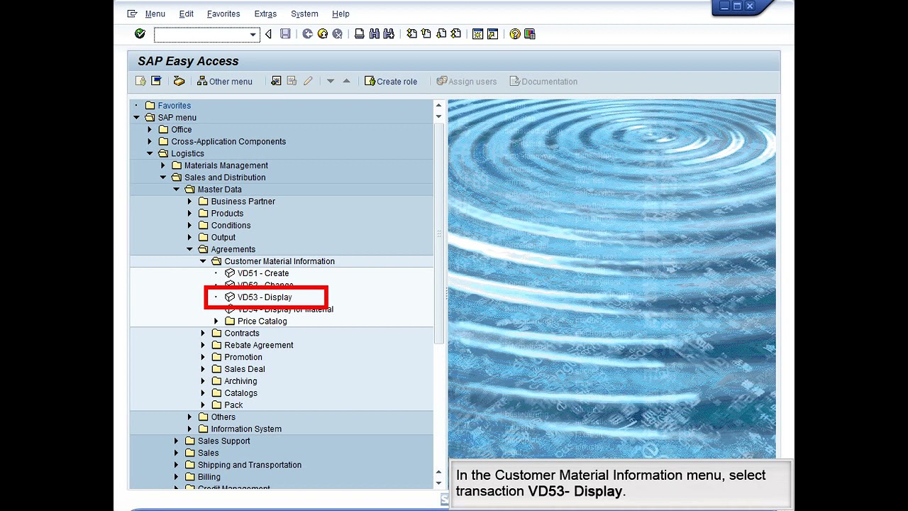Image resolution: width=908 pixels, height=511 pixels.
Task: Open SAP Business Workplace icon
Action: (179, 81)
